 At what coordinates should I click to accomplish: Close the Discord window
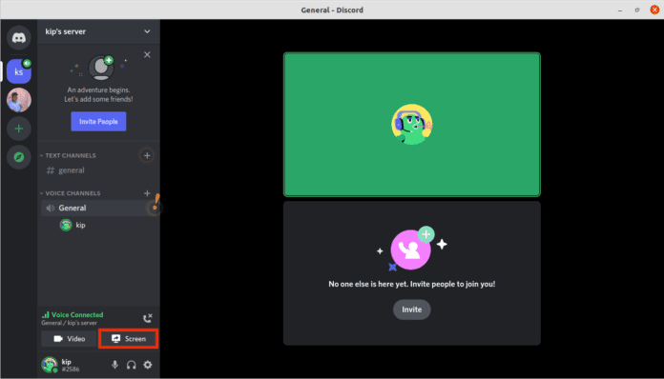[x=654, y=10]
